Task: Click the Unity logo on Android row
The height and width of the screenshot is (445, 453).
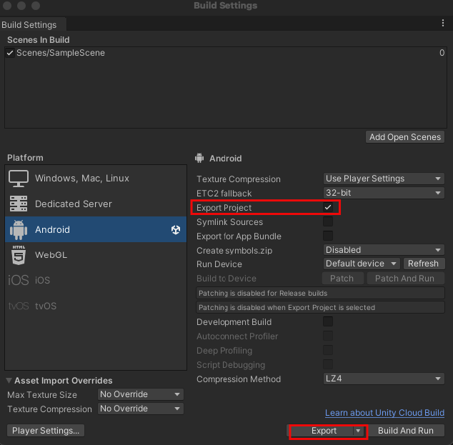Action: 176,229
